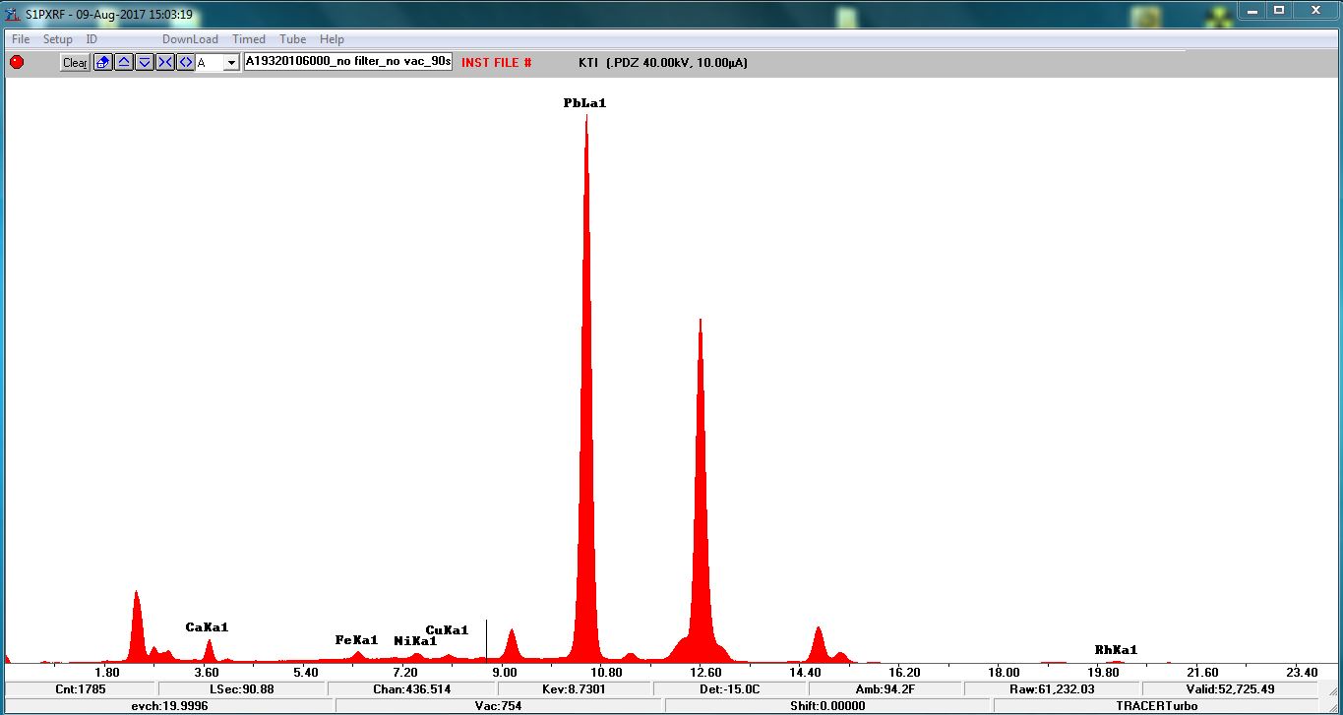This screenshot has height=715, width=1343.
Task: Open the Setup menu
Action: [57, 39]
